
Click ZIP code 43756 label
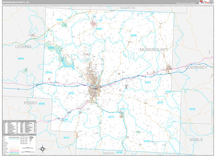pyautogui.click(x=119, y=152)
